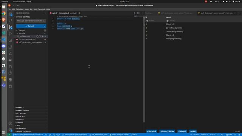The image size is (242, 136).
Task: Expand the BRANCHES section
Action: (20, 117)
